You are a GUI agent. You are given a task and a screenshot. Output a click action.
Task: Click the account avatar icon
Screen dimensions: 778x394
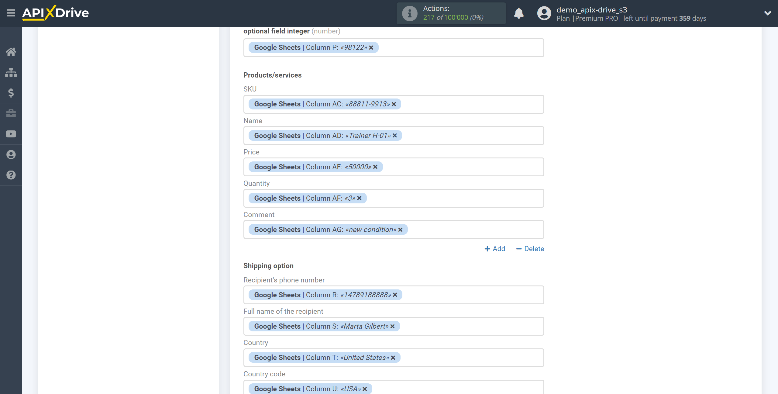pyautogui.click(x=544, y=13)
